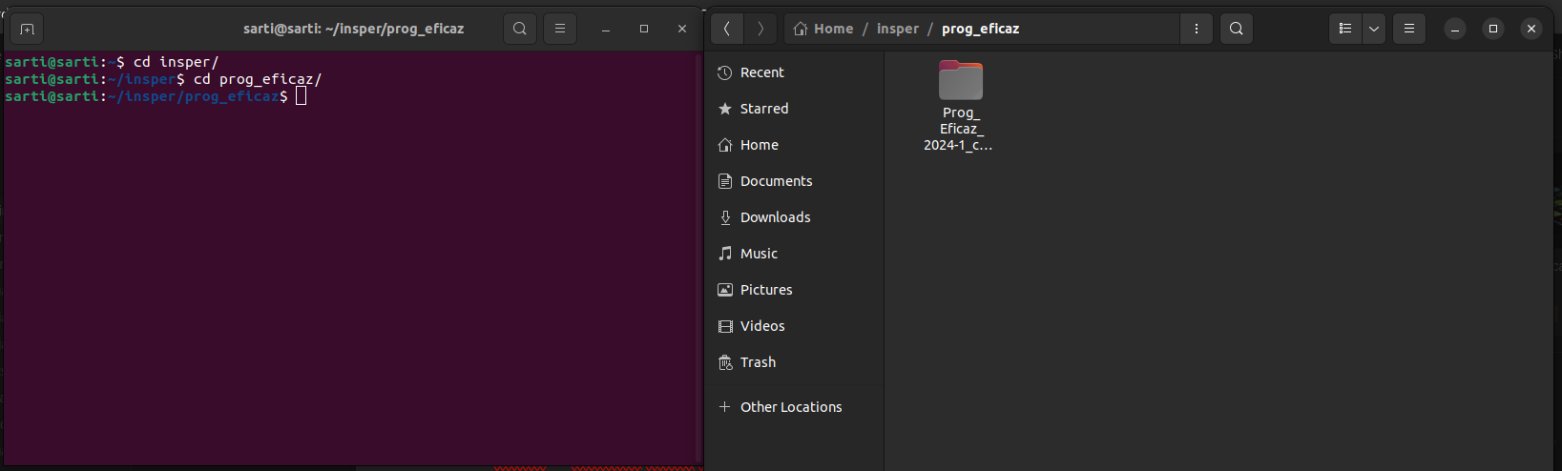Open Starred files in the sidebar
1562x471 pixels.
tap(763, 109)
